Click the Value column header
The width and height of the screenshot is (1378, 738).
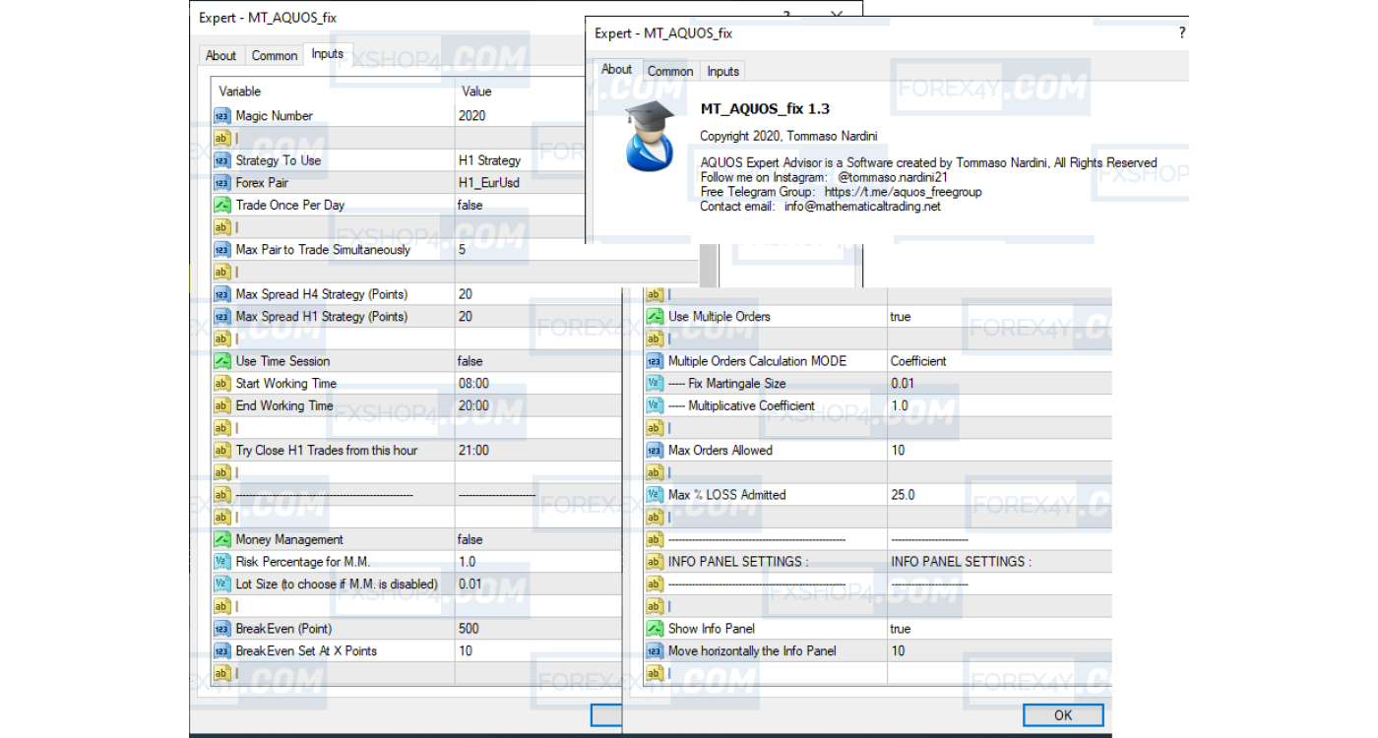coord(476,92)
